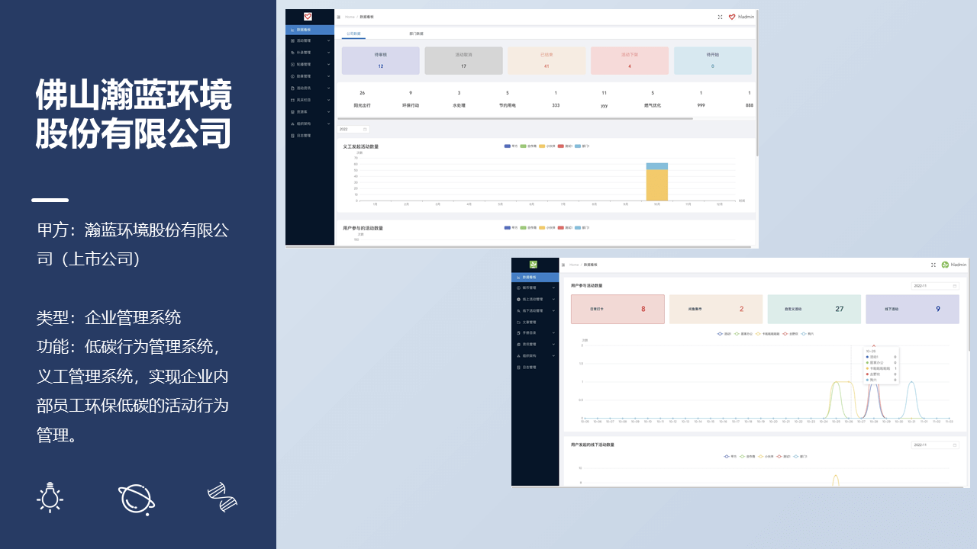Open the 待开始 card showing 0

tap(713, 61)
